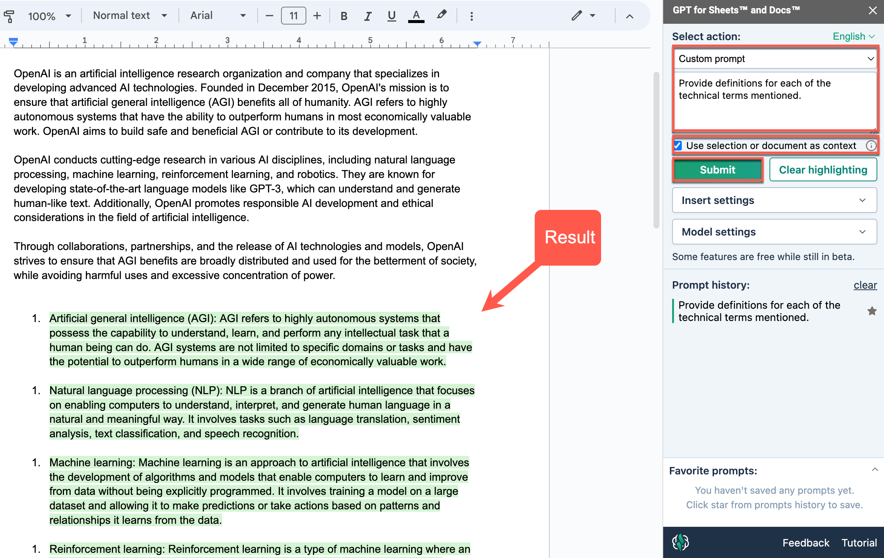Click the context option info icon
This screenshot has width=884, height=558.
coord(871,146)
